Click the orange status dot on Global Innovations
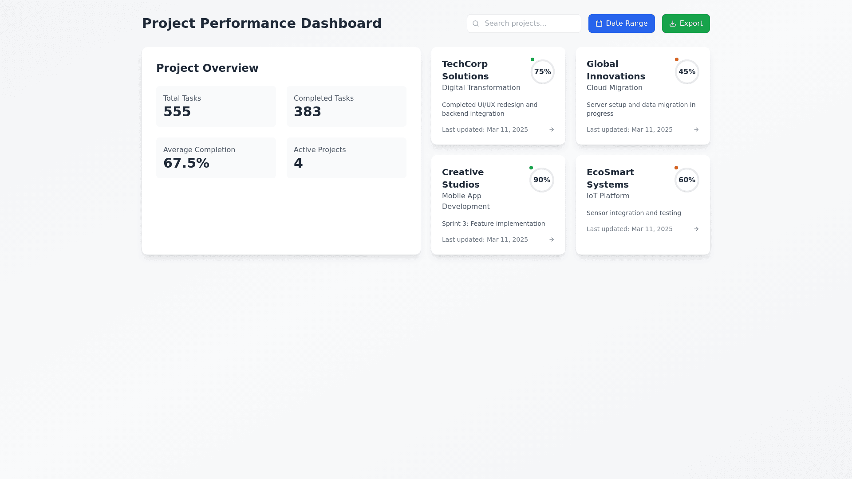This screenshot has height=479, width=852. pyautogui.click(x=677, y=59)
